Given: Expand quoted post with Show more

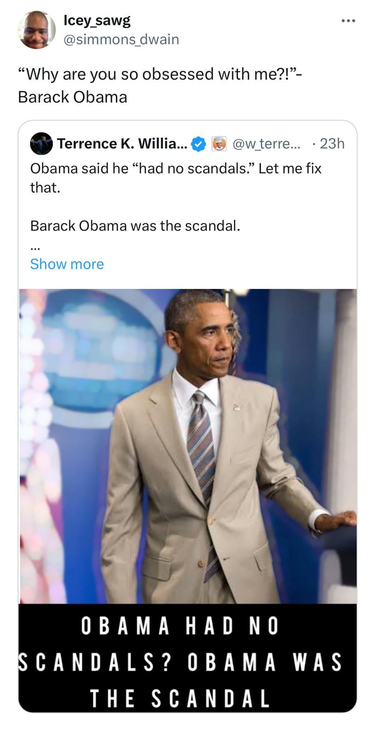Looking at the screenshot, I should pos(67,264).
